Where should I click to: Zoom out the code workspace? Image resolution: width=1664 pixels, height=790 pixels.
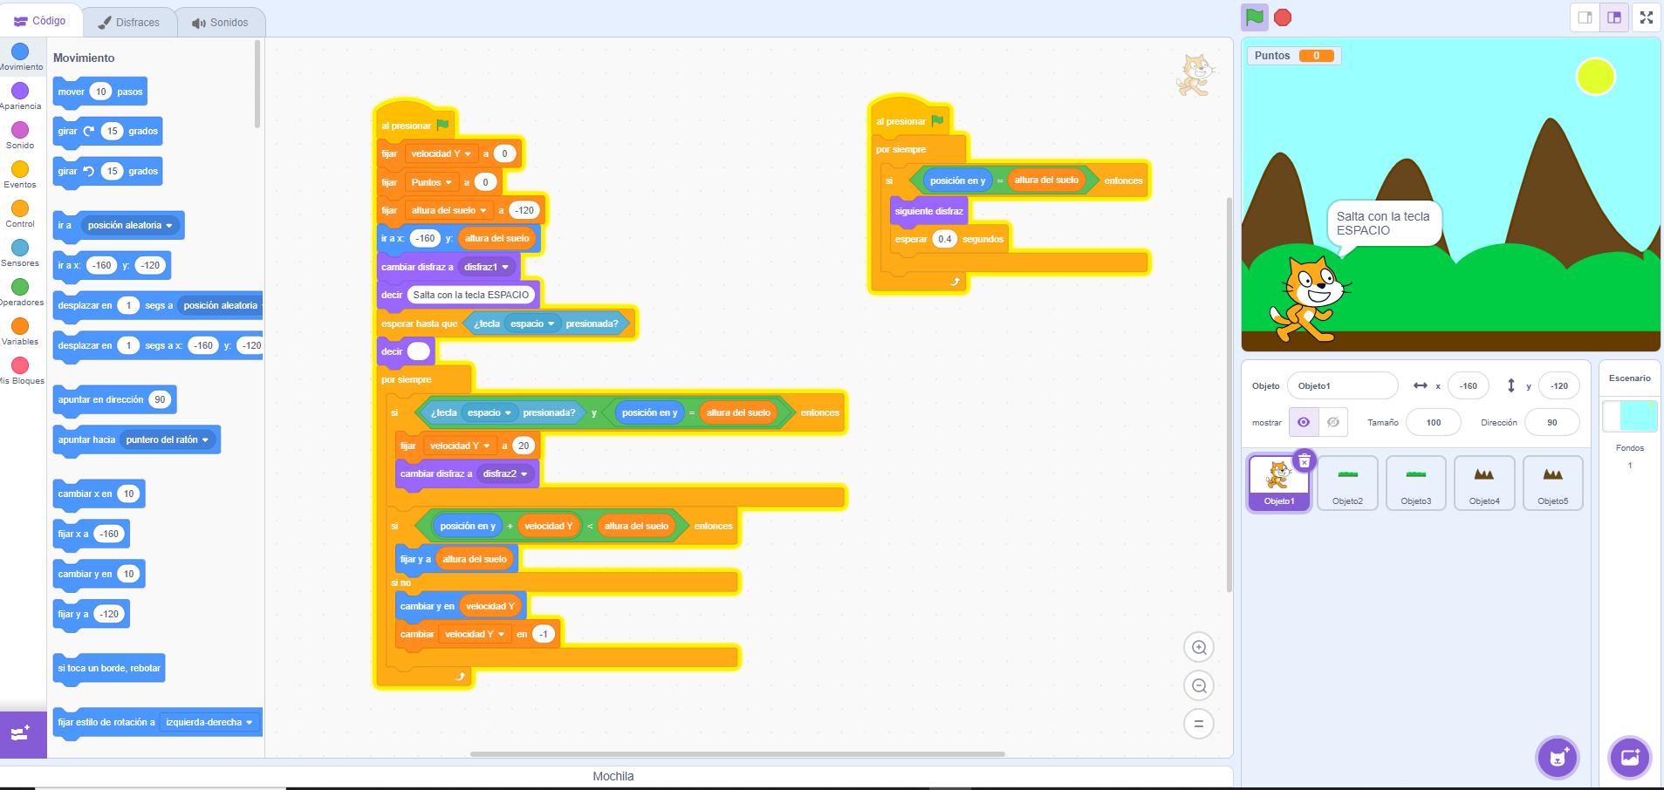click(x=1199, y=685)
